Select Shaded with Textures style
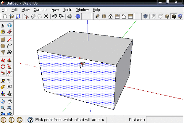Viewport: 184px width, 123px height. [174, 16]
